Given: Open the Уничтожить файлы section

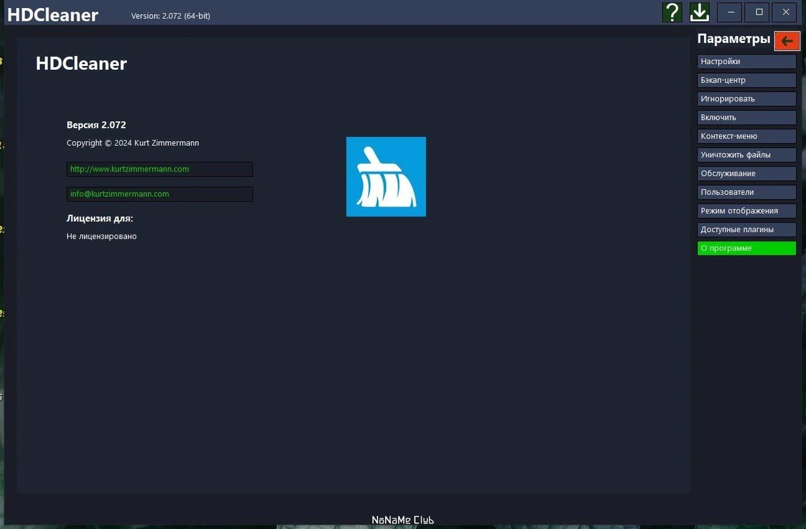Looking at the screenshot, I should click(x=747, y=155).
